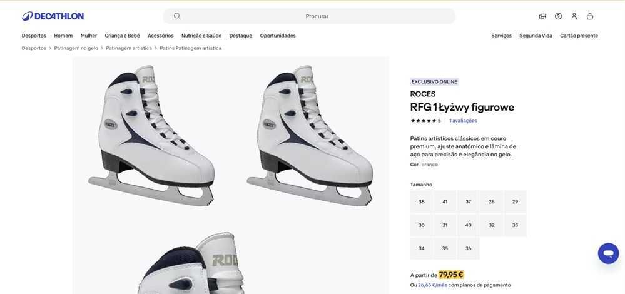Click the Decathlon logo
625x294 pixels.
[x=53, y=16]
